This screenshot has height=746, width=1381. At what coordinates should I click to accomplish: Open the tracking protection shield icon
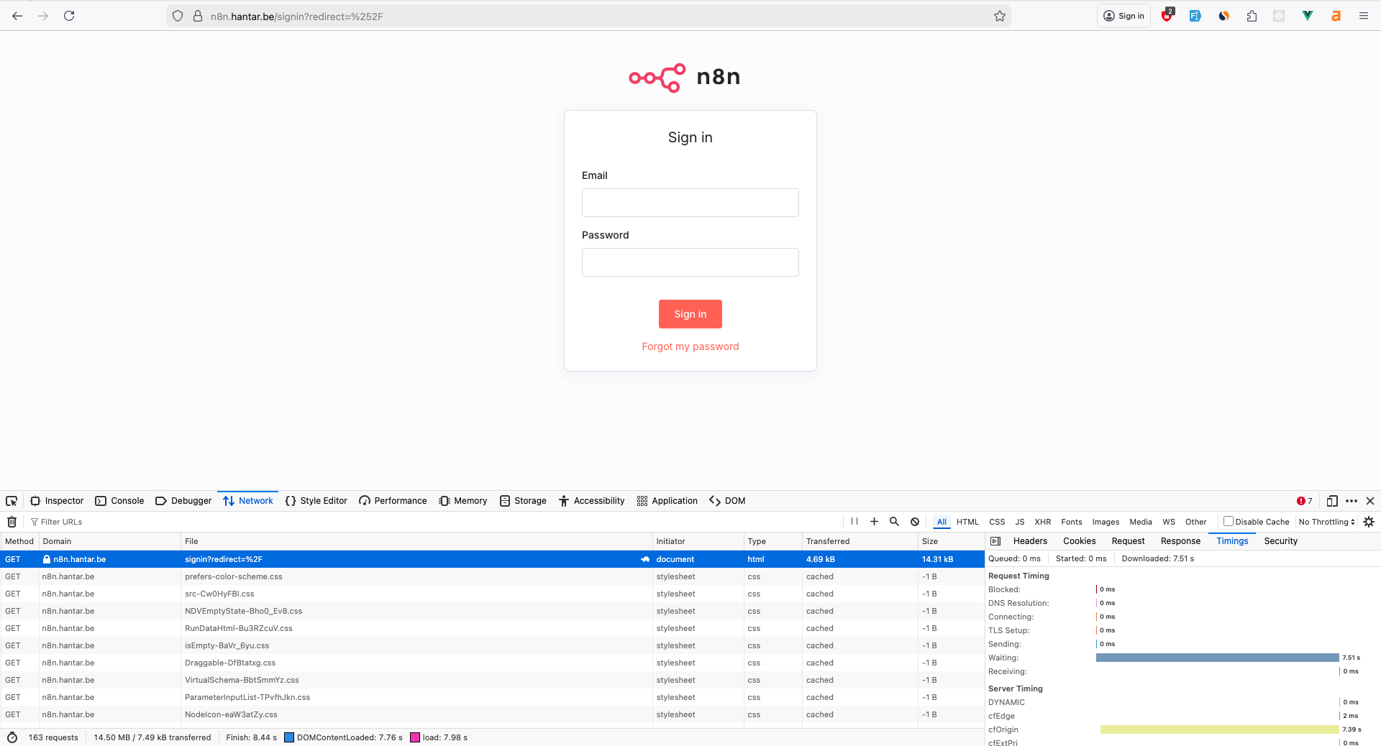(178, 16)
